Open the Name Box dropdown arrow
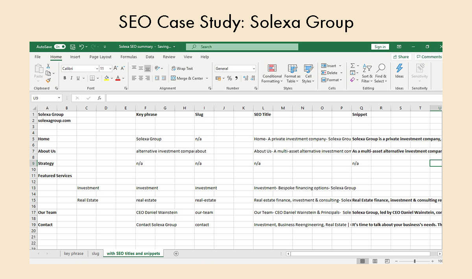 [59, 98]
